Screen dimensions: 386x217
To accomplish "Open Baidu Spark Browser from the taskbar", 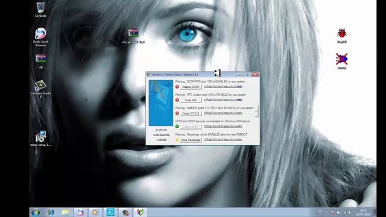I will click(80, 212).
